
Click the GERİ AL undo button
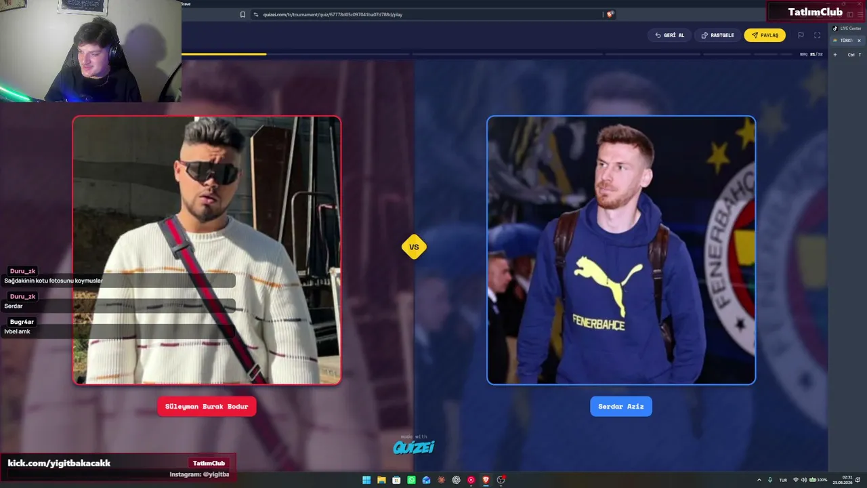[669, 35]
